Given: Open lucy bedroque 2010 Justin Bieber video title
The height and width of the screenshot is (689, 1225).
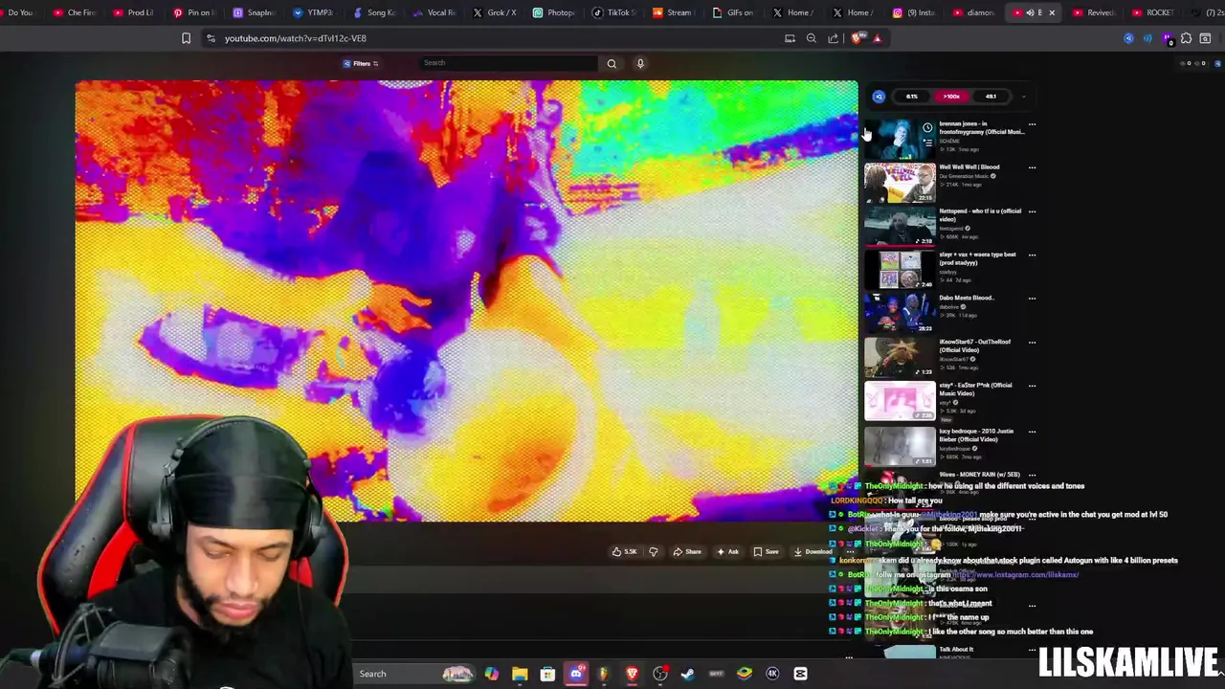Looking at the screenshot, I should click(976, 434).
